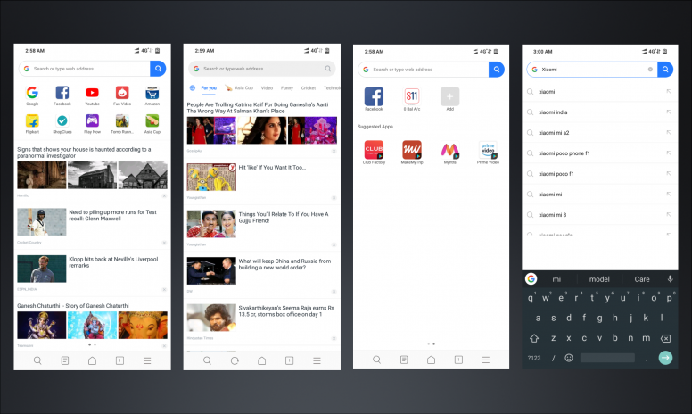Pick the 'Care' keyboard word suggestion
Screen dimensions: 692x414
(642, 279)
